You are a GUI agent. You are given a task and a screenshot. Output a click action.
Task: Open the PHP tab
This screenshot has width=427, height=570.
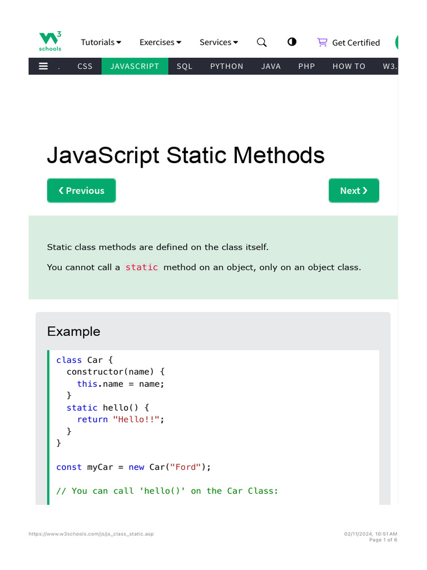pos(306,66)
